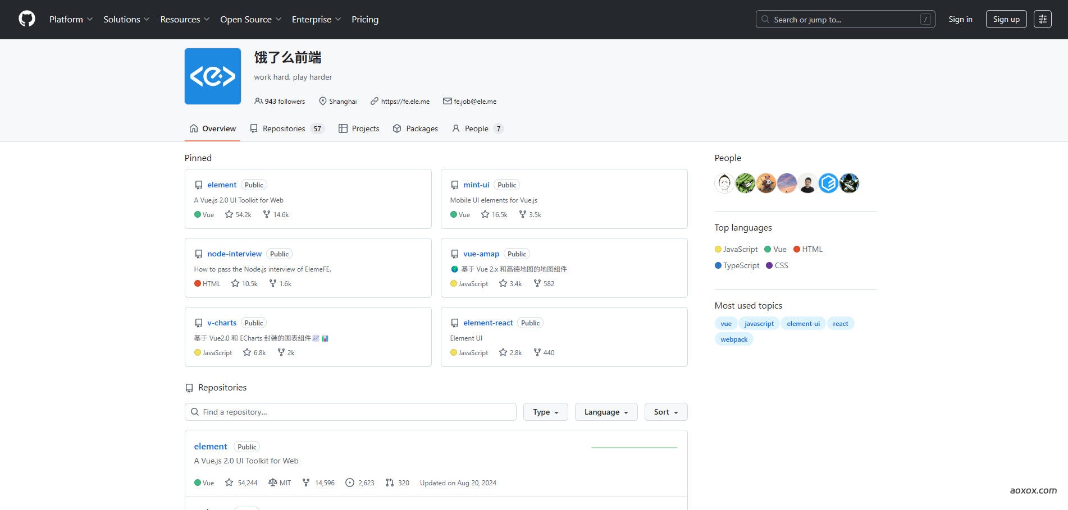
Task: Click the star icon showing 54.2k on element
Action: 229,214
